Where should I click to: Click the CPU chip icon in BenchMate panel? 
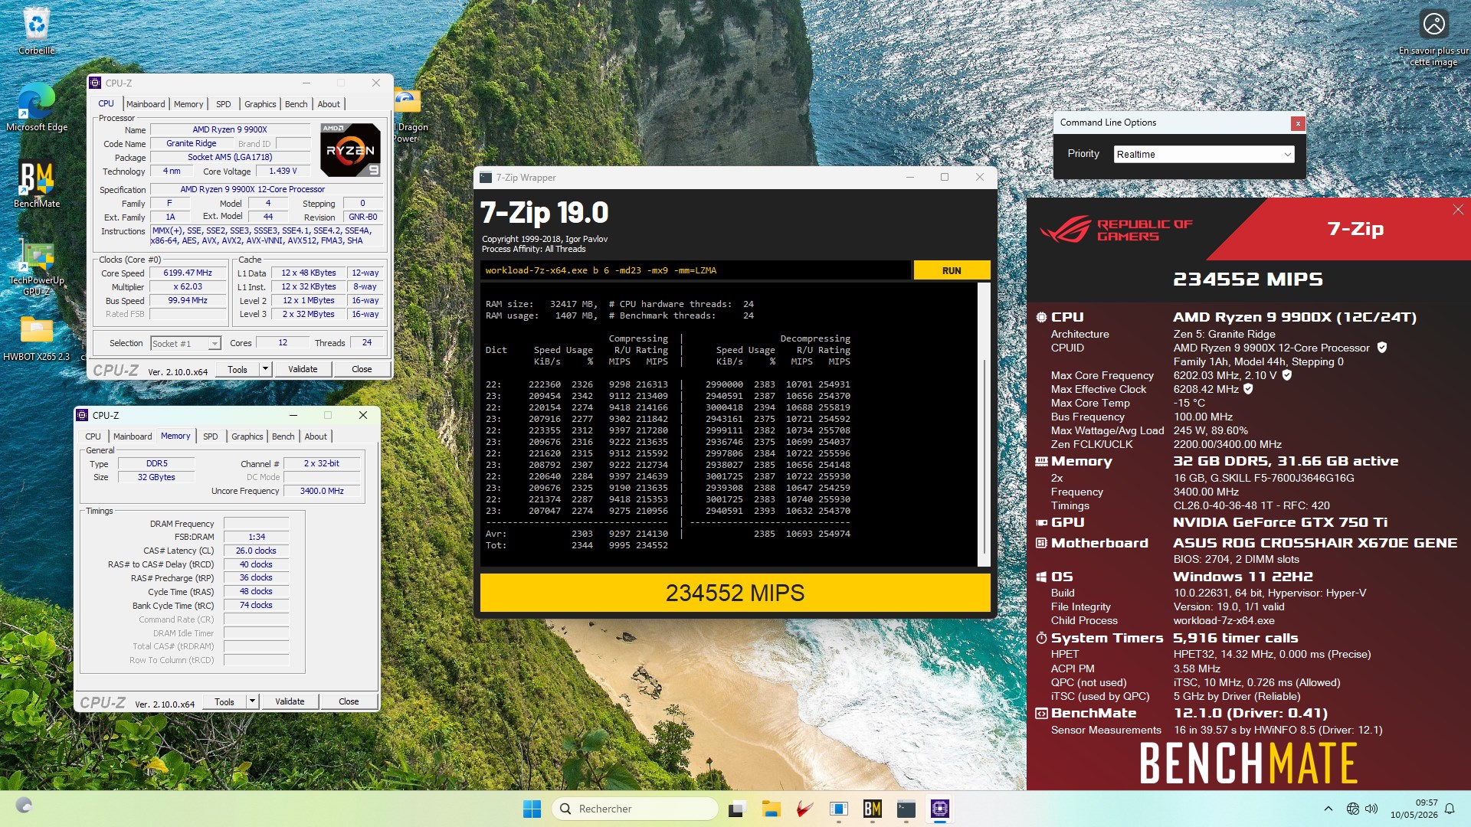[x=1041, y=317]
